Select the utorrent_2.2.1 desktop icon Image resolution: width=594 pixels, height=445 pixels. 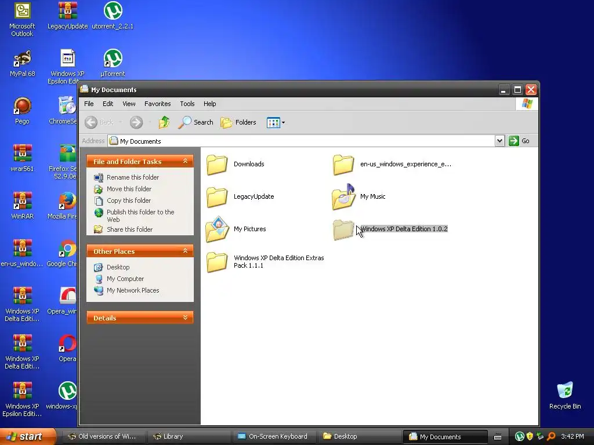point(113,10)
